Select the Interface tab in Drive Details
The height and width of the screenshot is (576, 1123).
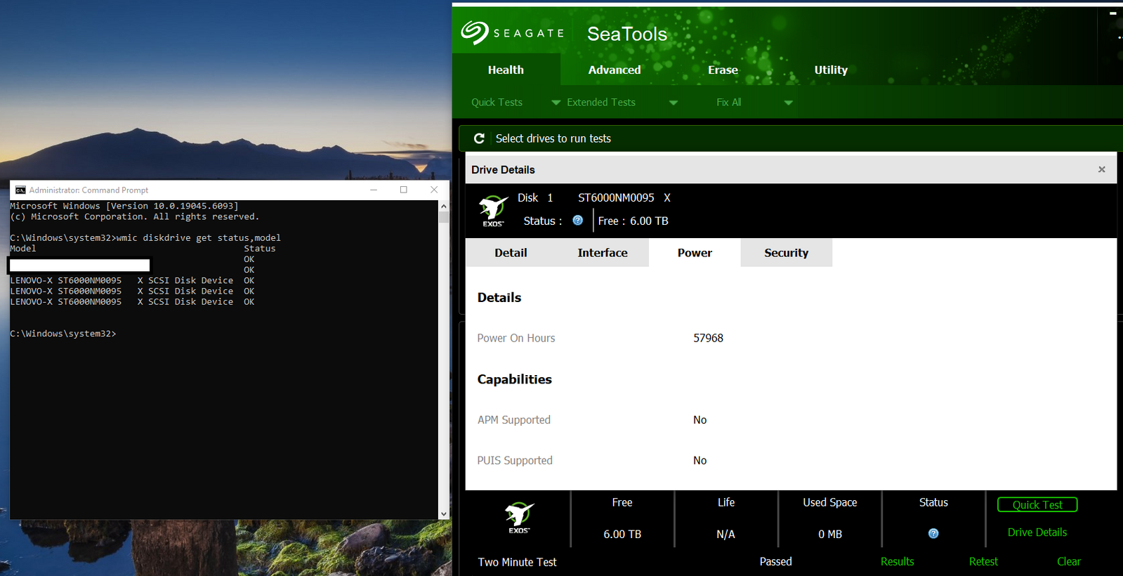coord(603,253)
